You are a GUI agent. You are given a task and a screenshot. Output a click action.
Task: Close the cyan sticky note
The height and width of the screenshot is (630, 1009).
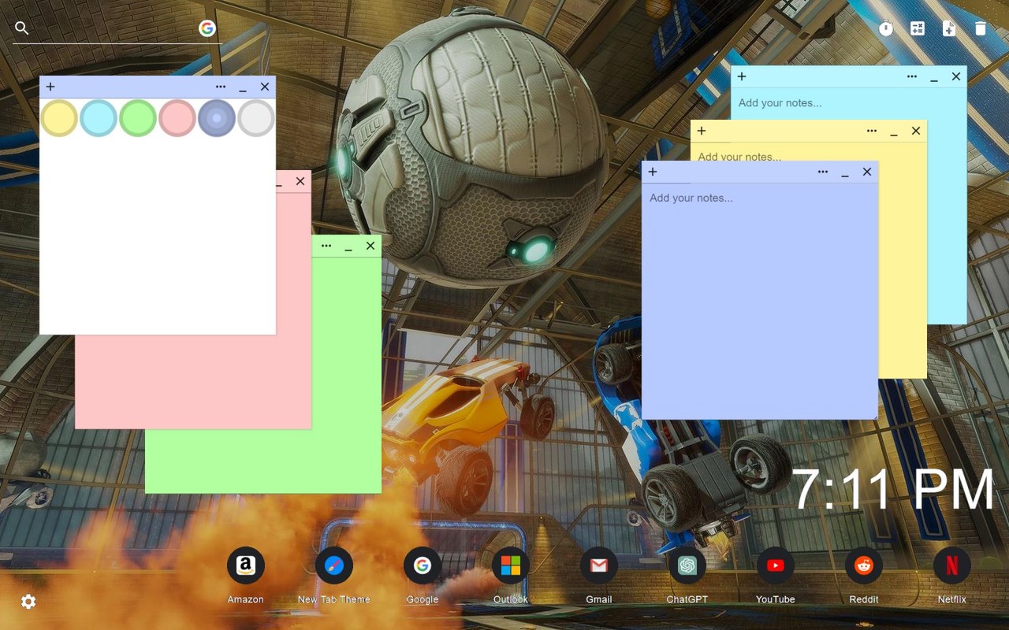pyautogui.click(x=956, y=76)
